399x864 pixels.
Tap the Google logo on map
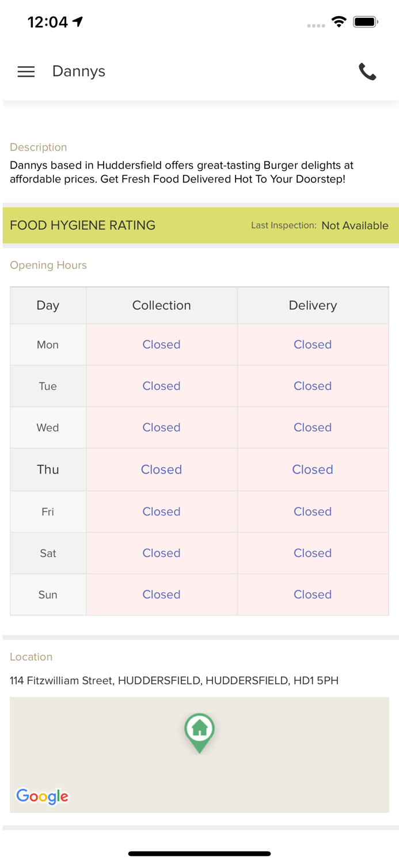tap(42, 796)
